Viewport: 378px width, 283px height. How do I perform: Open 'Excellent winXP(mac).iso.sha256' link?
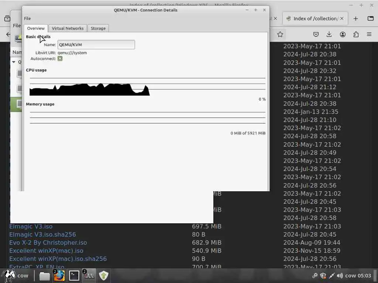[x=58, y=259]
